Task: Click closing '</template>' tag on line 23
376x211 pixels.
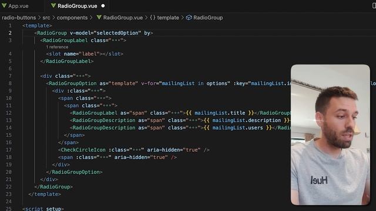Action: (45, 194)
